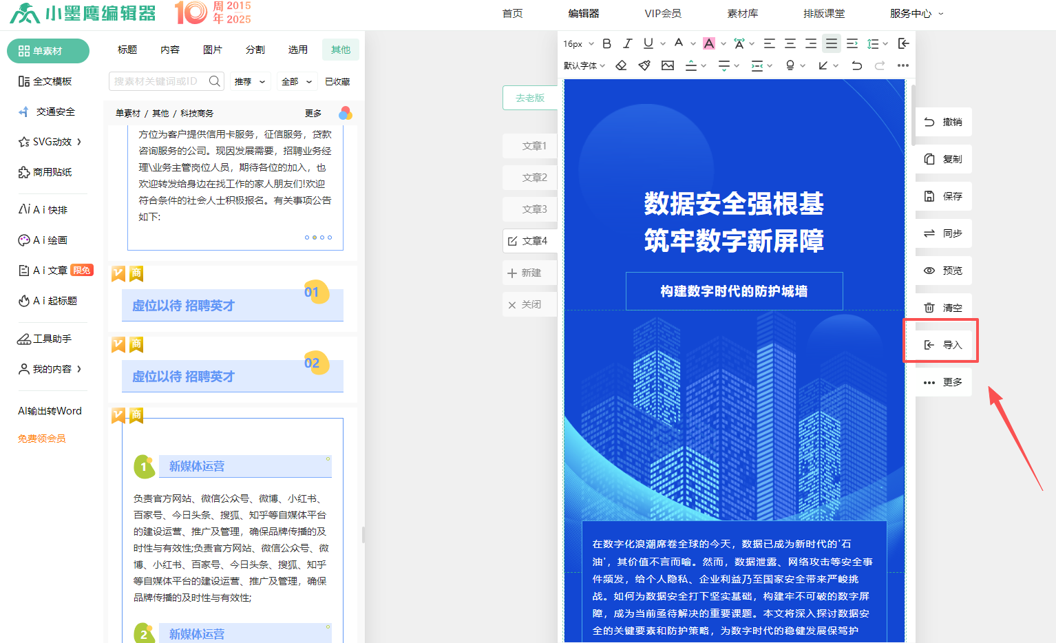Toggle the 预览 preview eye button

[943, 271]
